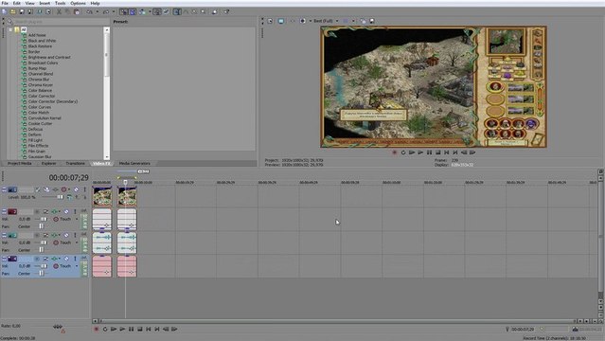This screenshot has height=341, width=605.
Task: Select the Cookie Cutter effect
Action: point(40,123)
